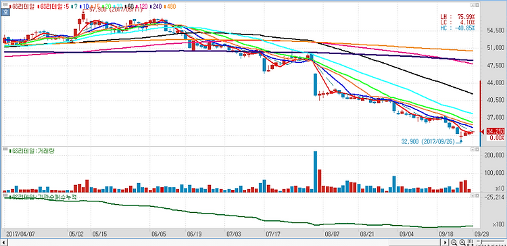Select the 10-day moving average legend
The width and height of the screenshot is (507, 246).
click(x=84, y=7)
